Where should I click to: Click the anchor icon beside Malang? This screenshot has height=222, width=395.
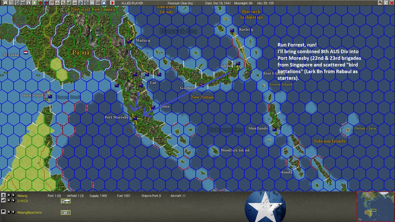(x=3, y=195)
